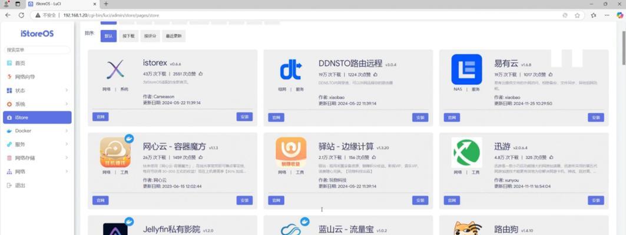Sort apps by 默认 default
Screen dimensions: 626x235
(108, 36)
